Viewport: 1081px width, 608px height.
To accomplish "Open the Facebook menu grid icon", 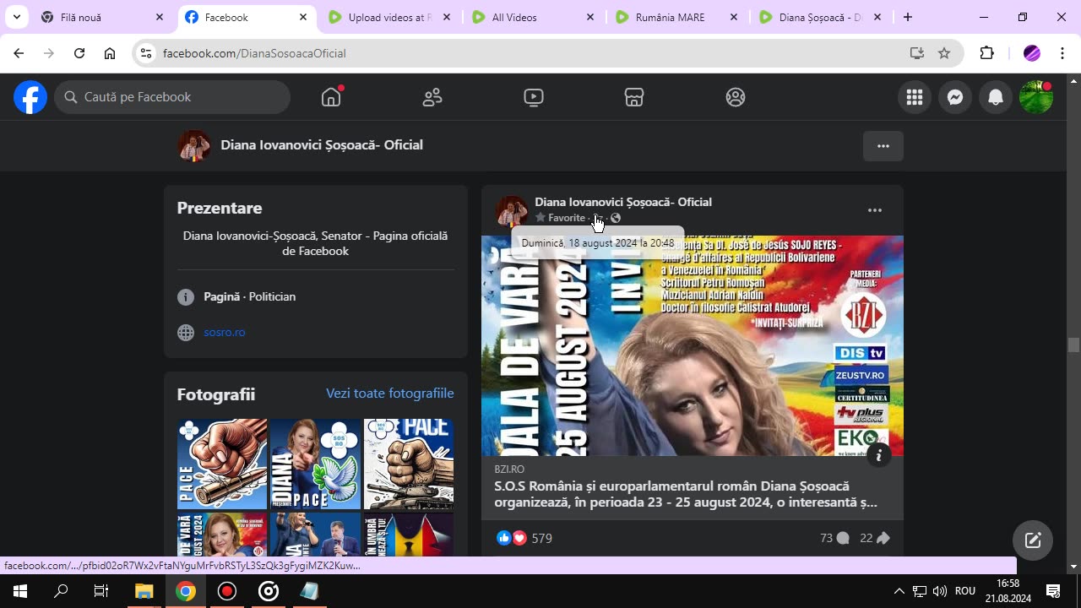I will (915, 97).
